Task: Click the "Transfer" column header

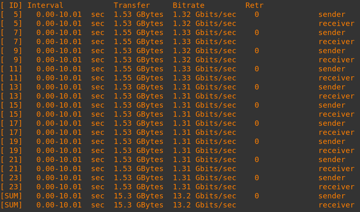Action: pos(132,5)
